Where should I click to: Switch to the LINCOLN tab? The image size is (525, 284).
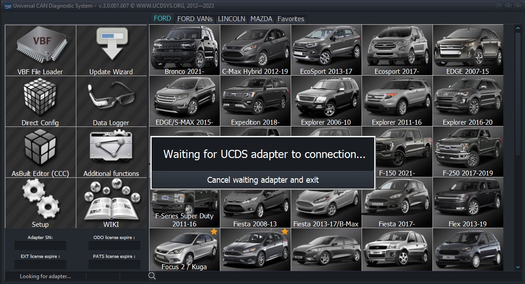click(x=232, y=18)
